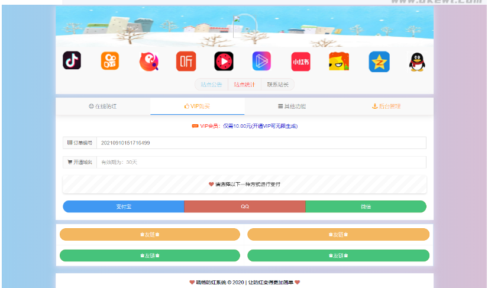Screen dimensions: 488x288
Task: Click the VIP会员 price notice text
Action: [245, 126]
